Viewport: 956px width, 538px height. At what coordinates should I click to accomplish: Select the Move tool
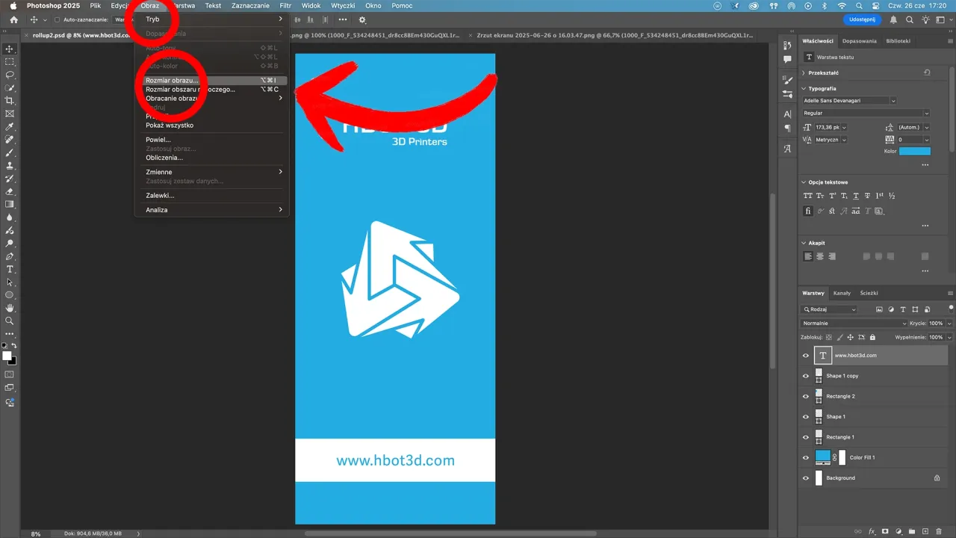pos(9,49)
